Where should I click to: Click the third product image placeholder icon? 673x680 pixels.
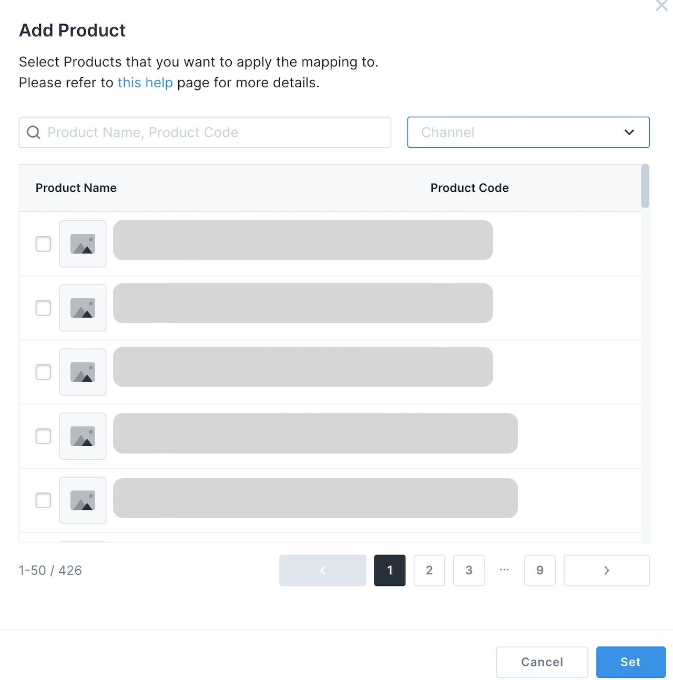[x=83, y=372]
